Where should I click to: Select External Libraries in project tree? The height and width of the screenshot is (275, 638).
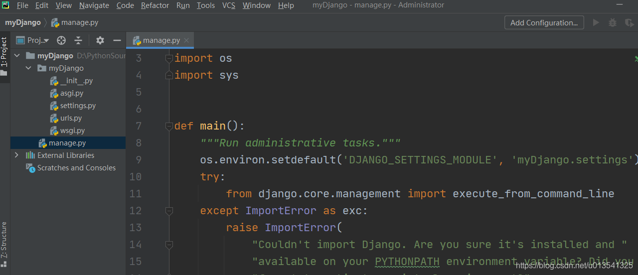[x=66, y=155]
